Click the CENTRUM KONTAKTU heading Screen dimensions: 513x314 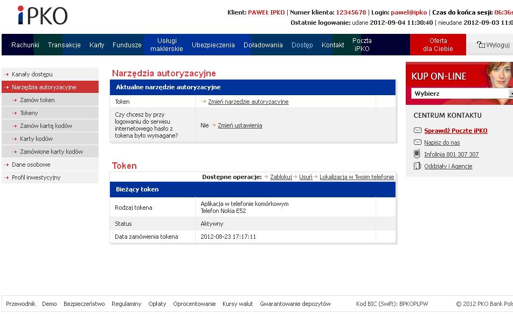pos(448,116)
